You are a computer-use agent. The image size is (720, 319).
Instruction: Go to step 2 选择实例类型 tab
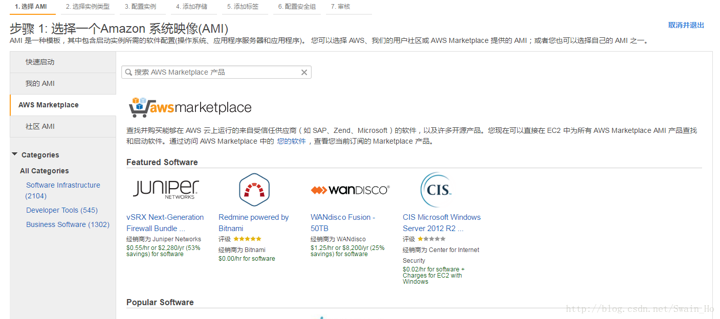(88, 7)
